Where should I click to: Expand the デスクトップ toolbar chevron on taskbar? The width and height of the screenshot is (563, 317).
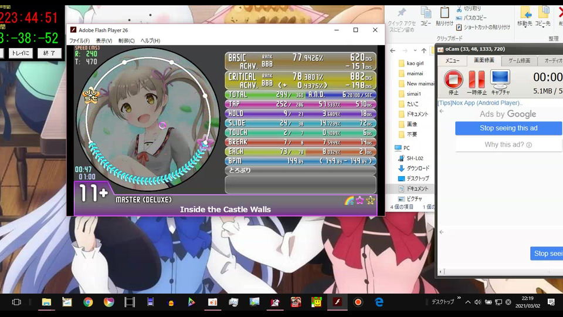[x=459, y=298]
